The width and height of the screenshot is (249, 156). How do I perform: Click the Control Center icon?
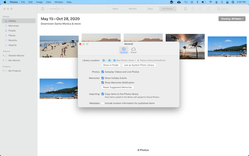(x=227, y=2)
